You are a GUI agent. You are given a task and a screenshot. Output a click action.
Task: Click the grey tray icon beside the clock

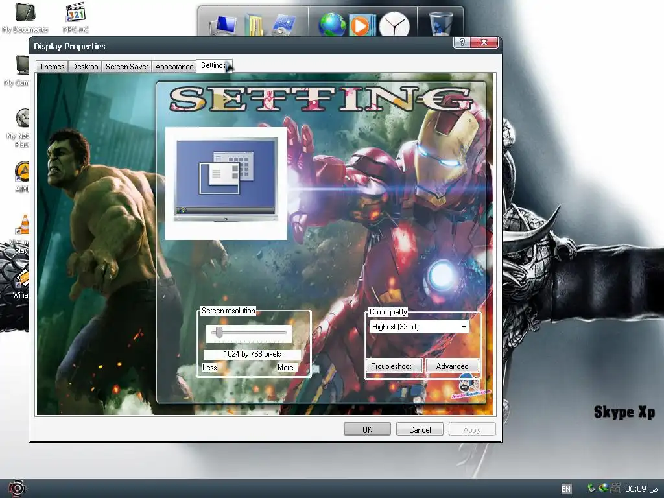615,488
